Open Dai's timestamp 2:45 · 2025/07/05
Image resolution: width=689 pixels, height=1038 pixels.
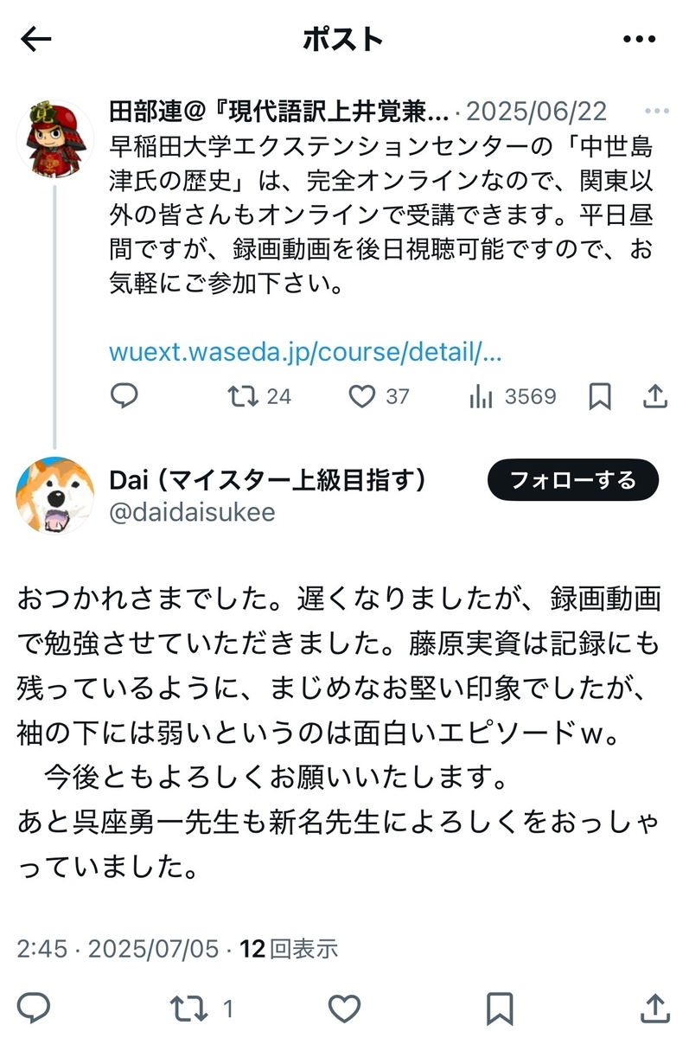tap(118, 949)
